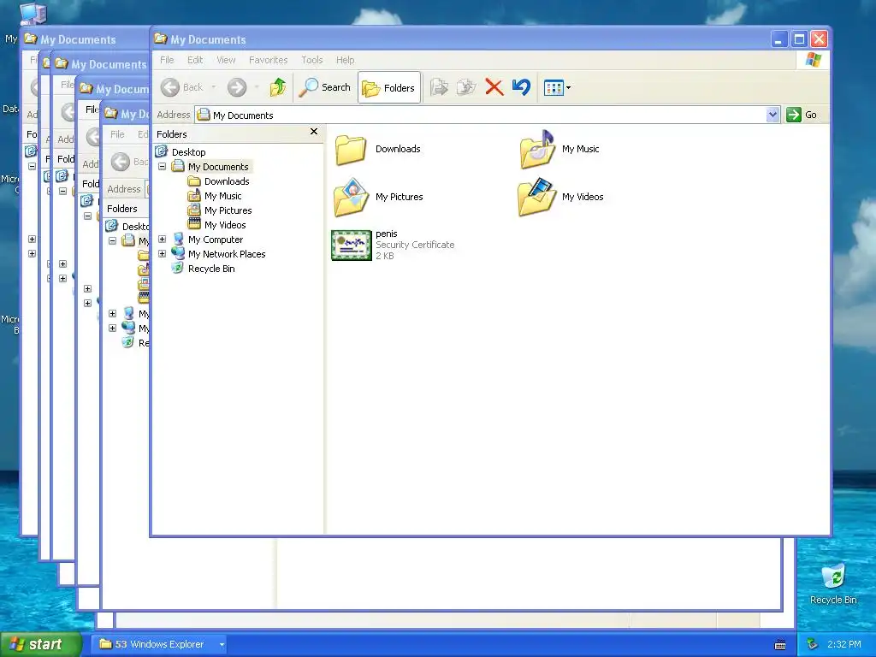Select the Security Certificate file icon
Screen dimensions: 876x657
tap(352, 246)
